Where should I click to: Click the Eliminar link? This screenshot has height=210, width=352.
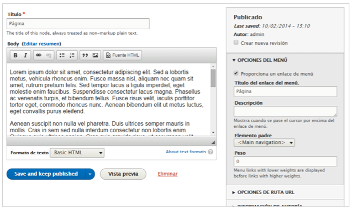pyautogui.click(x=167, y=174)
